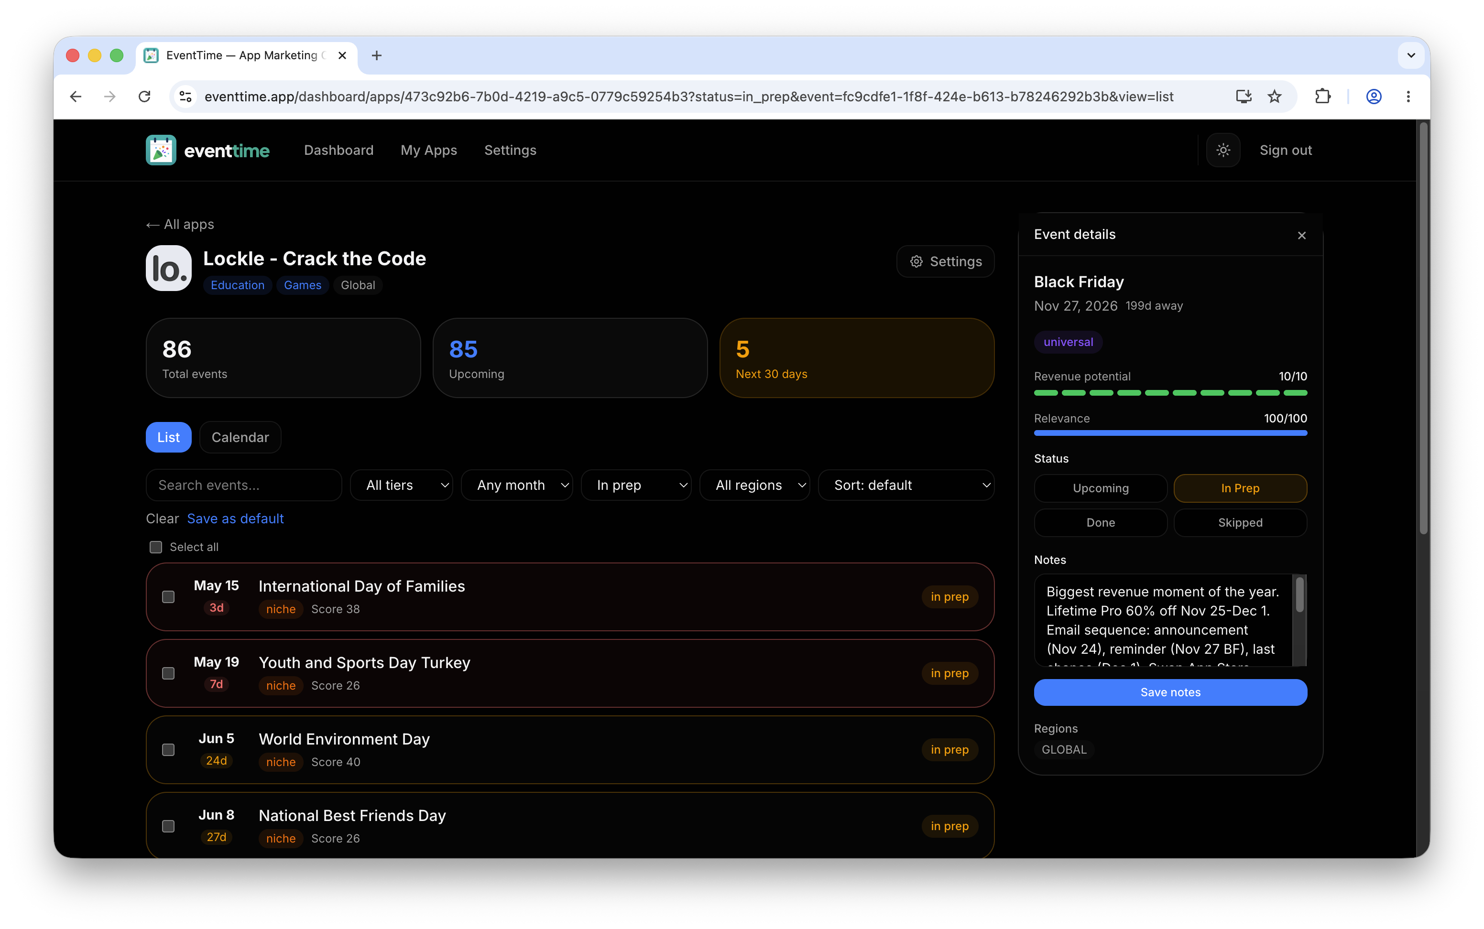Open the Any month dropdown
The width and height of the screenshot is (1484, 929).
tap(517, 486)
